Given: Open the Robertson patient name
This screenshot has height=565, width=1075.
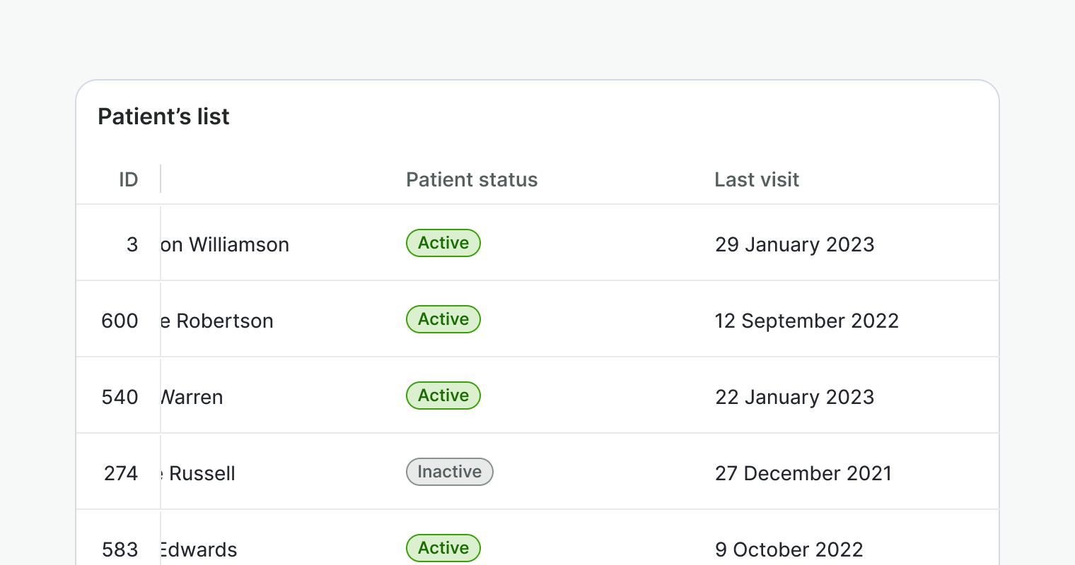Looking at the screenshot, I should [217, 321].
